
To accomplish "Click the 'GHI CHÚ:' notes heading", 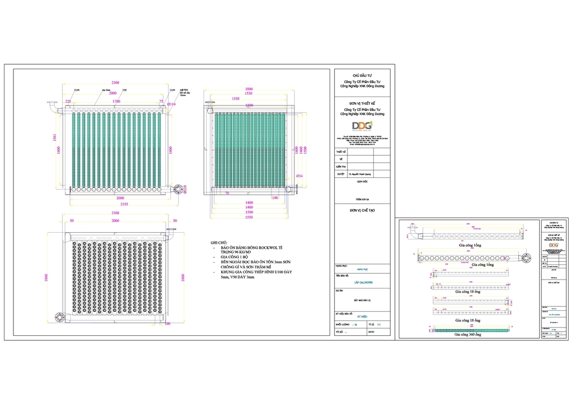I will [219, 243].
